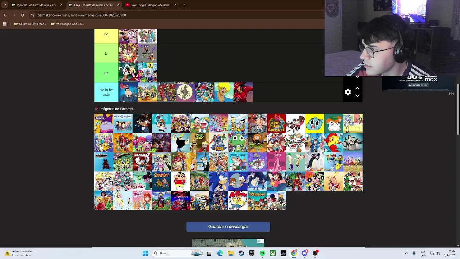Image resolution: width=460 pixels, height=259 pixels.
Task: Move 'No la he visto' row down
Action: tap(357, 96)
